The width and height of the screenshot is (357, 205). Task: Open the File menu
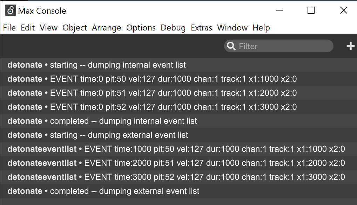click(9, 28)
